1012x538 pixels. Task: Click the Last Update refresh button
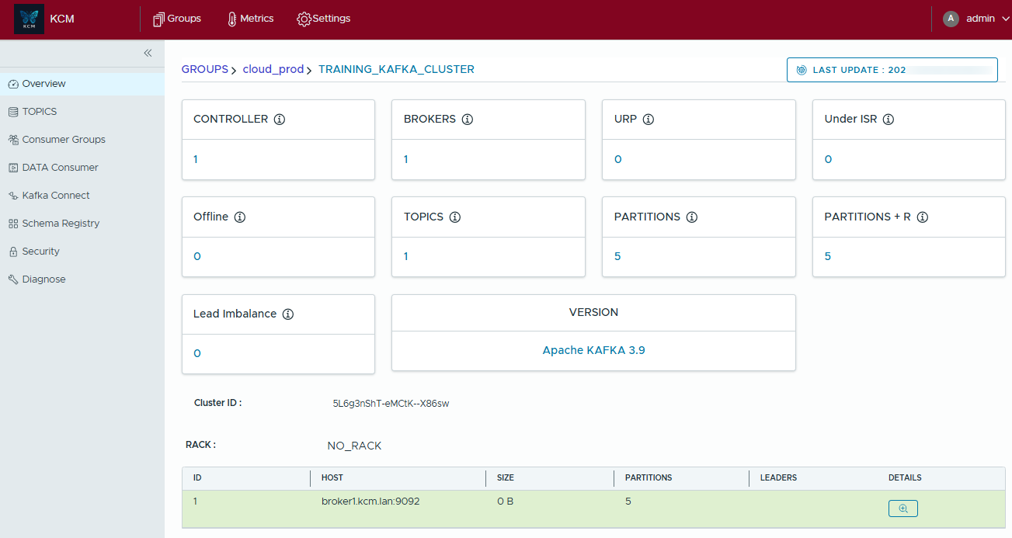pos(892,70)
